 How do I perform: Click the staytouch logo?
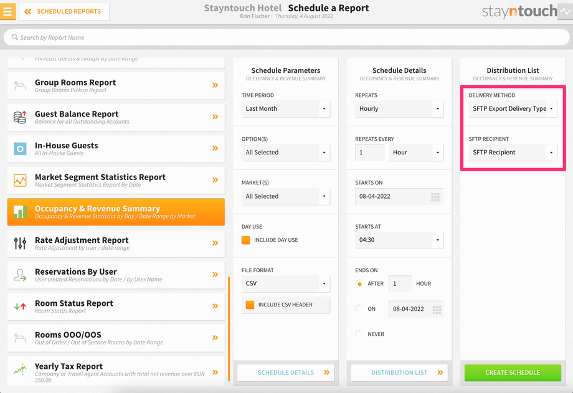point(519,11)
